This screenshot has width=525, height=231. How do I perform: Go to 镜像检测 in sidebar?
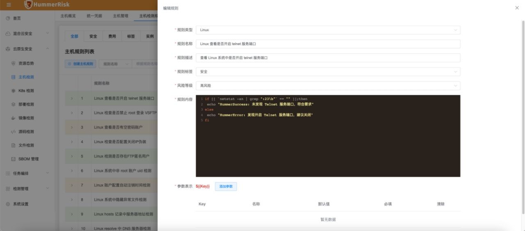(25, 118)
